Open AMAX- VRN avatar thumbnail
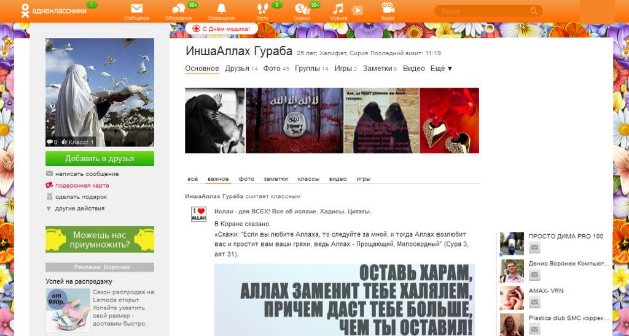 pyautogui.click(x=512, y=298)
